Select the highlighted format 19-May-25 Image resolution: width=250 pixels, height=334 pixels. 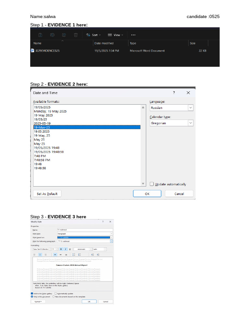(x=87, y=128)
